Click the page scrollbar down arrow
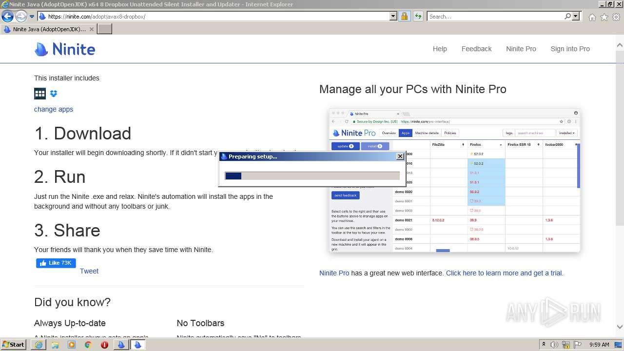This screenshot has width=624, height=351. pos(620,327)
